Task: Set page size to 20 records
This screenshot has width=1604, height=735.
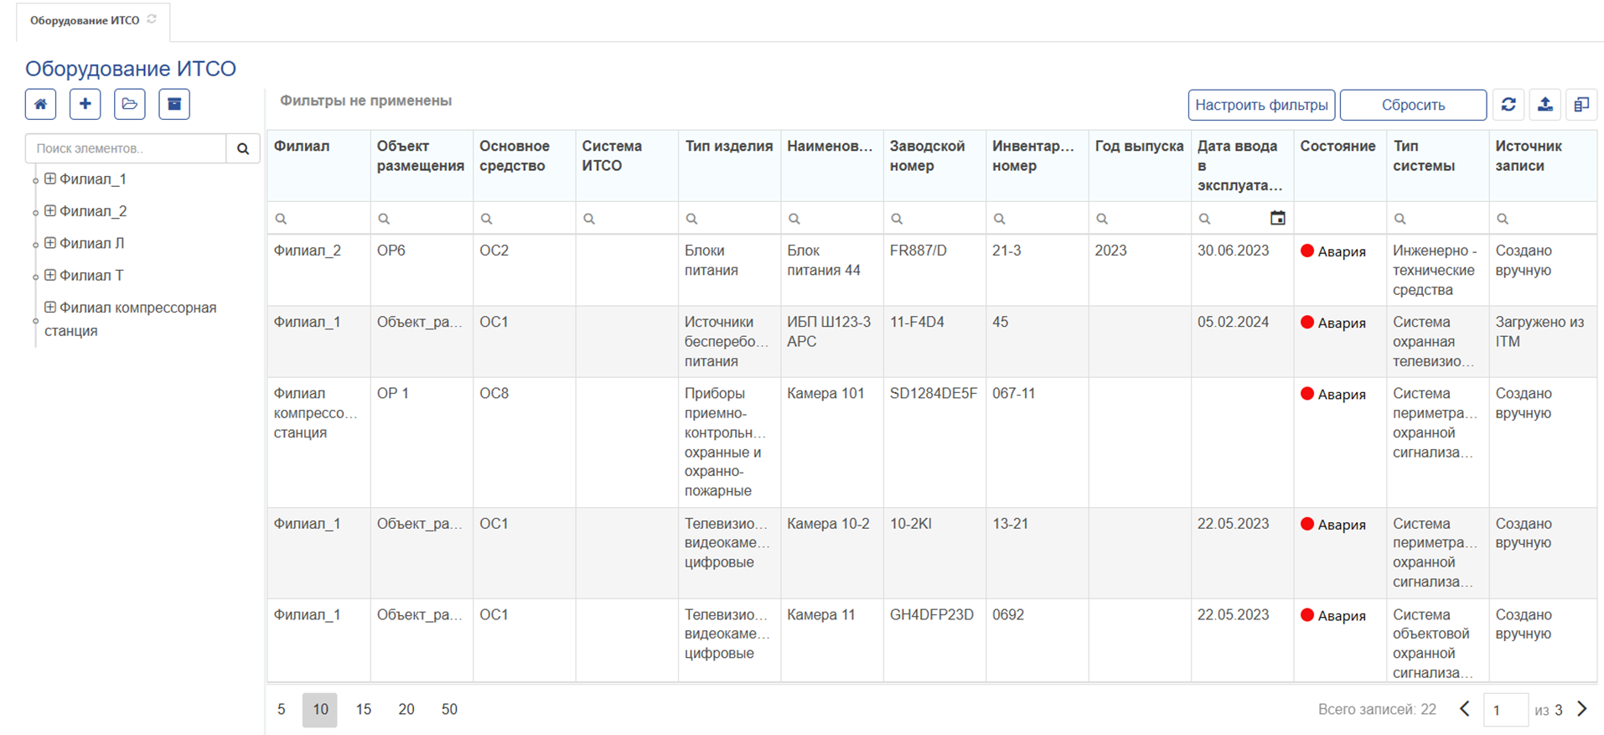Action: 406,709
